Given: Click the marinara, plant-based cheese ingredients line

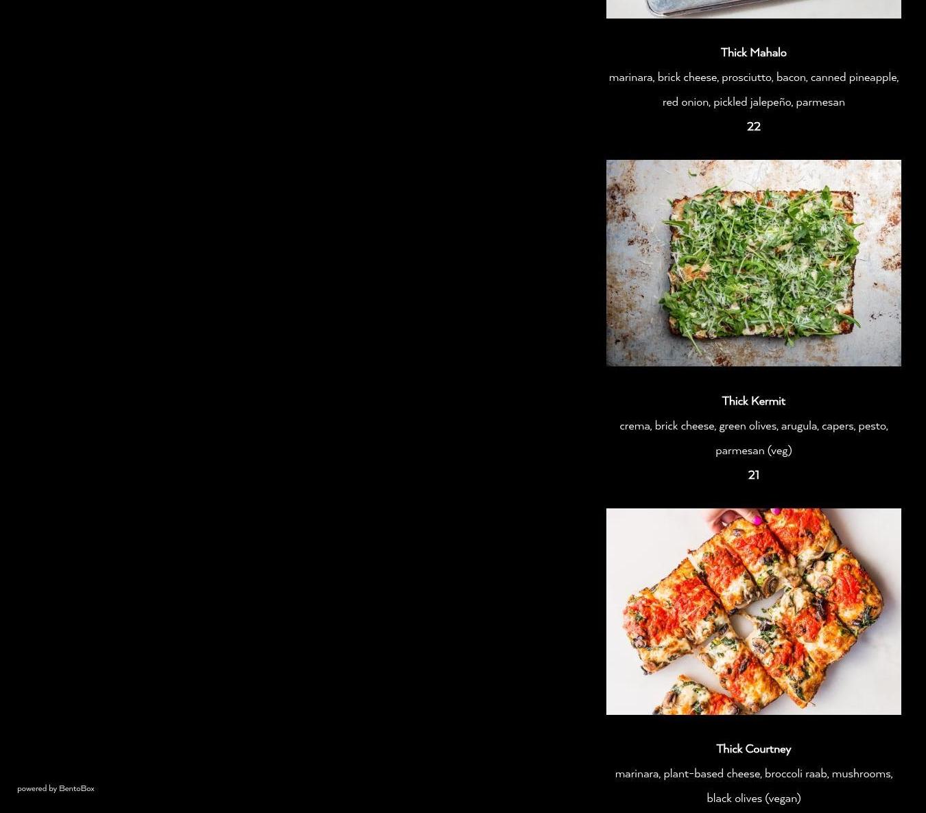Looking at the screenshot, I should click(x=753, y=773).
